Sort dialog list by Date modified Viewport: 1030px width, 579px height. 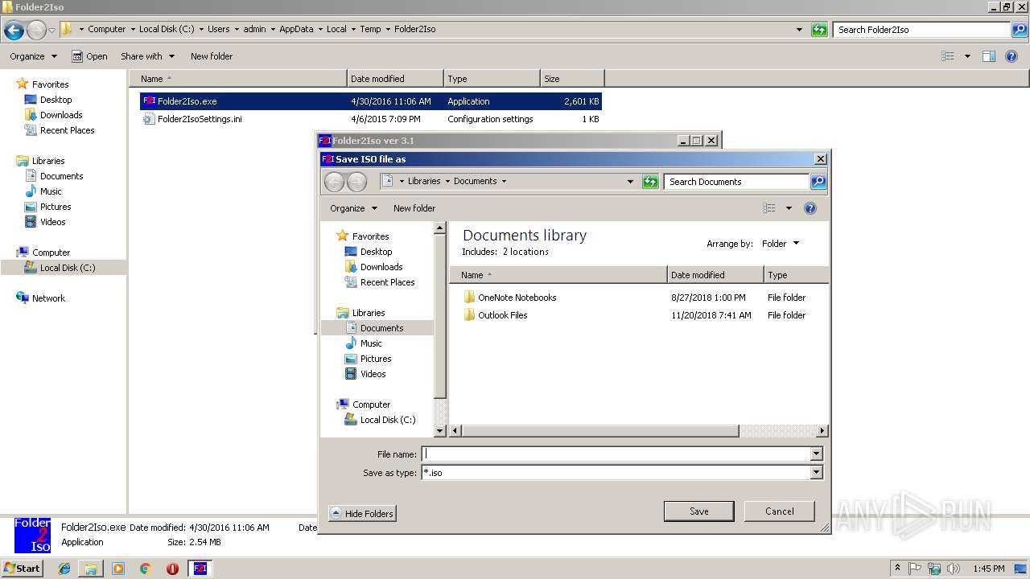point(715,275)
